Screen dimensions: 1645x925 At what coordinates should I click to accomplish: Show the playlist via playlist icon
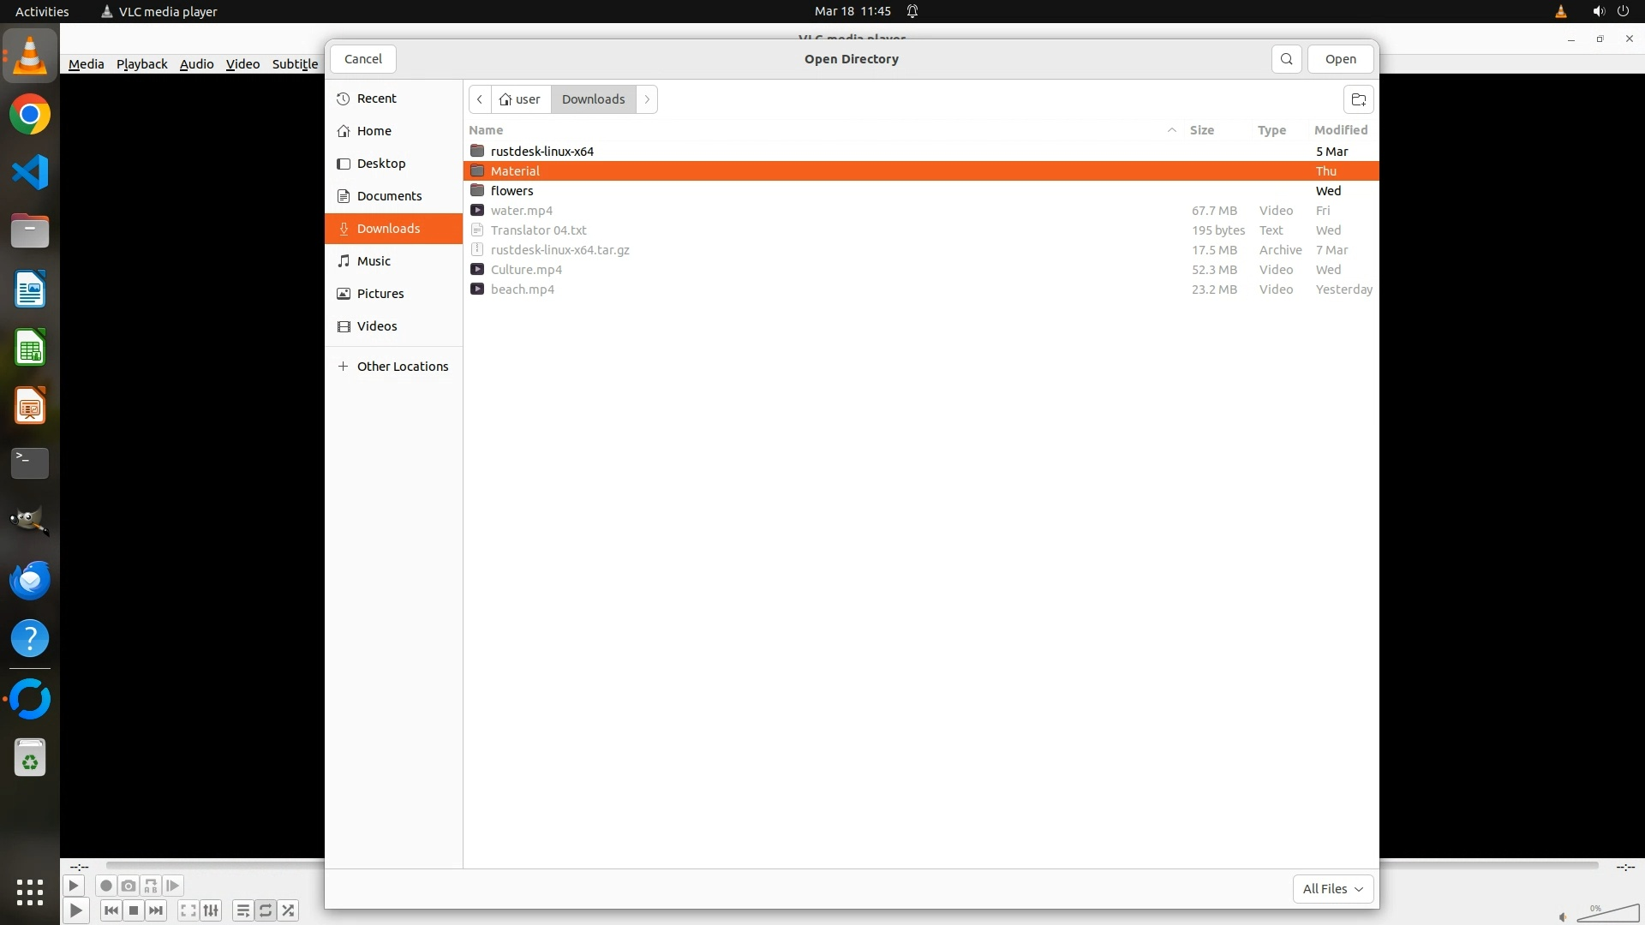(242, 910)
